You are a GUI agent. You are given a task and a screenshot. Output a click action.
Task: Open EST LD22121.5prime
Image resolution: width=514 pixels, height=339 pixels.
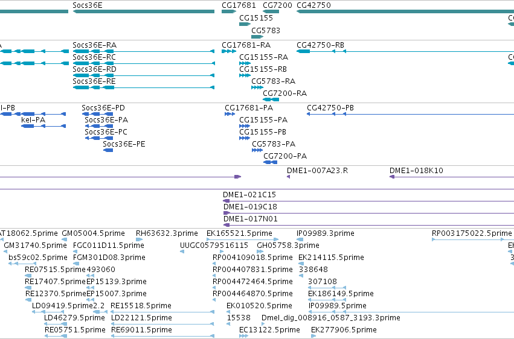[141, 318]
